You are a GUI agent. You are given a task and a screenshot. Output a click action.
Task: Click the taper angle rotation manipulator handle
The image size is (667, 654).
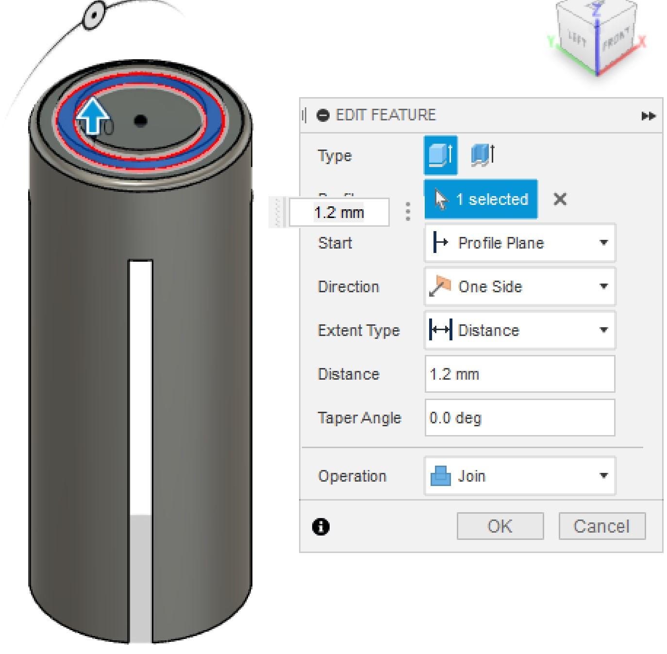pos(94,16)
